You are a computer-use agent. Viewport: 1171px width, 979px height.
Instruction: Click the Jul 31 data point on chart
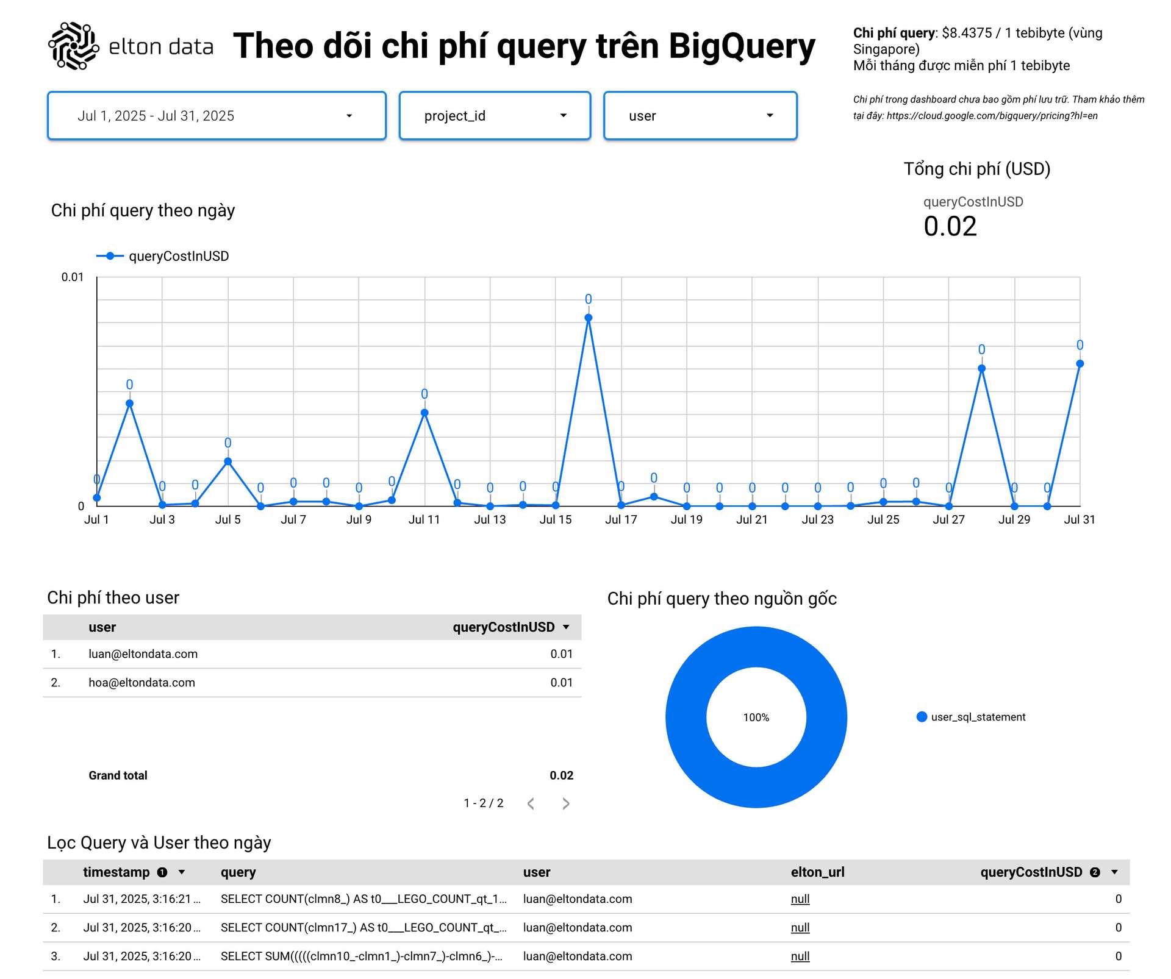[x=1080, y=364]
